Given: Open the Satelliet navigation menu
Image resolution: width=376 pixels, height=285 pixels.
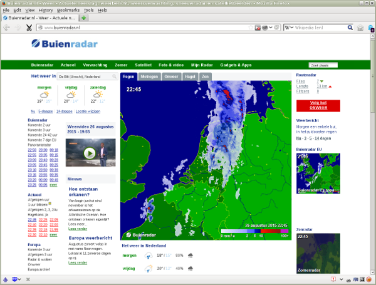Looking at the screenshot, I should pyautogui.click(x=143, y=65).
